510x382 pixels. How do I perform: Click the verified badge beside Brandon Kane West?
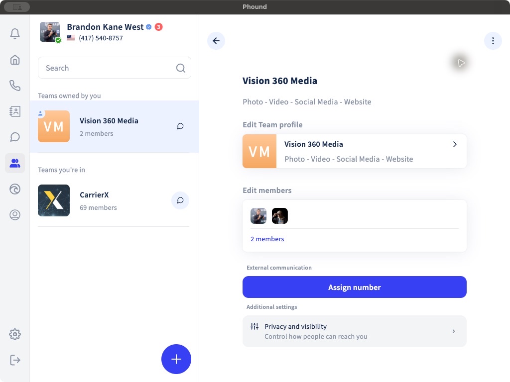(x=148, y=27)
